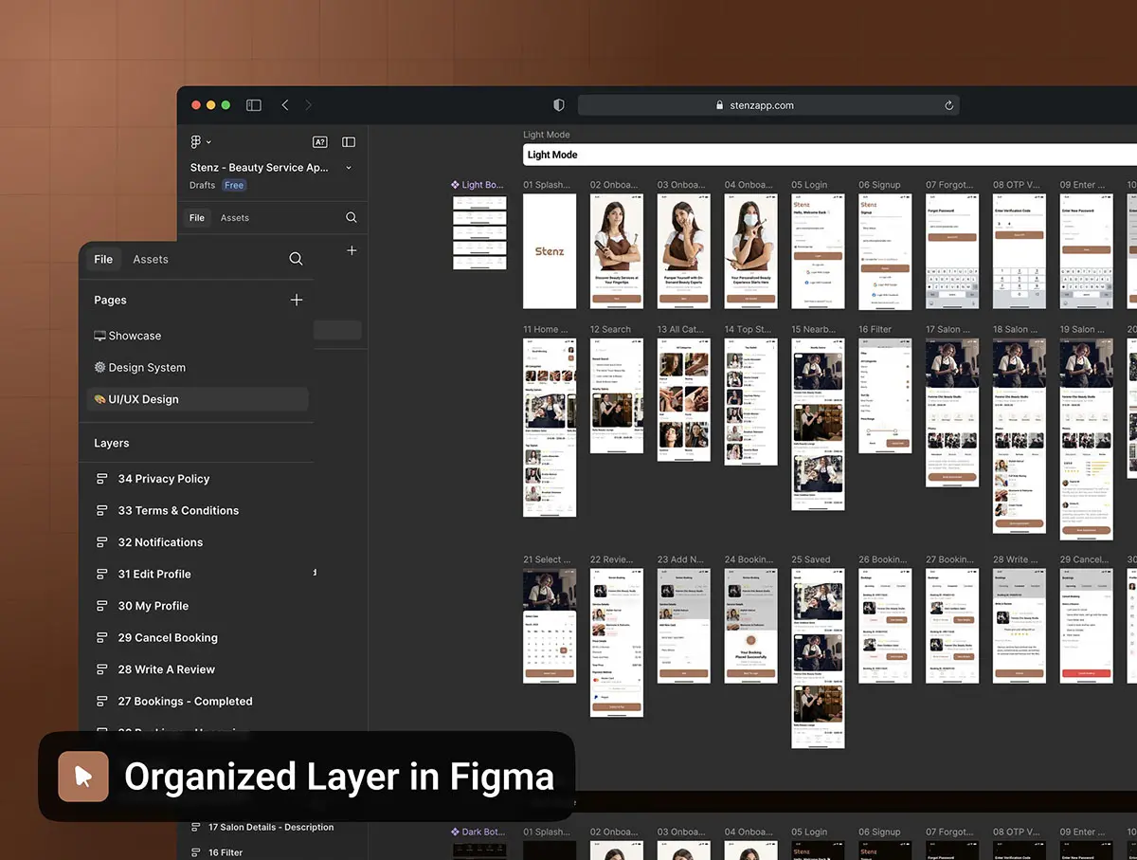
Task: Open the Design System page
Action: [x=147, y=368]
